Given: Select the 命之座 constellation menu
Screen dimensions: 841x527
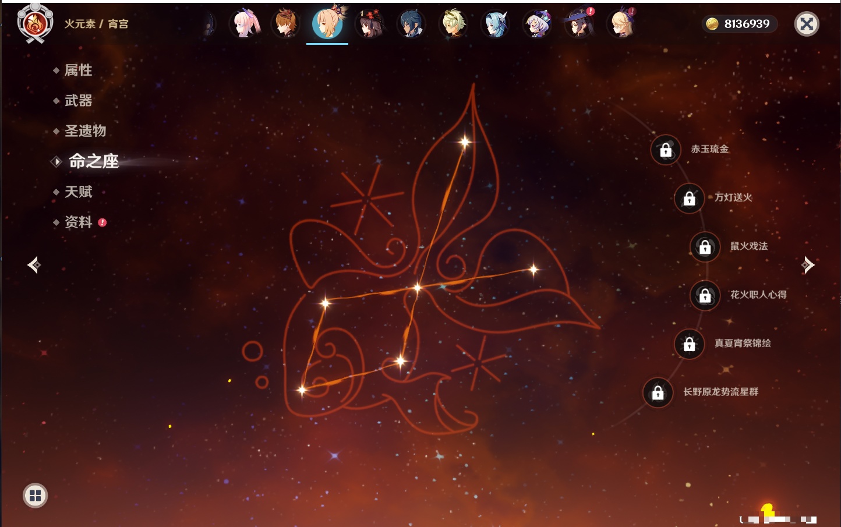Looking at the screenshot, I should pyautogui.click(x=93, y=161).
